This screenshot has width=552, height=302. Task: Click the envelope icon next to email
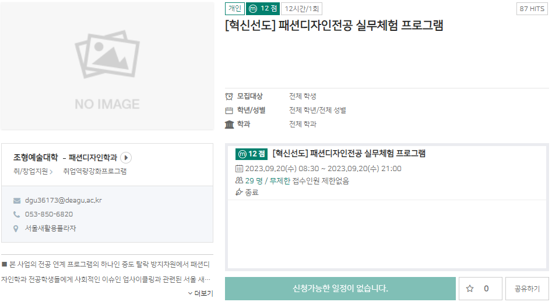[x=16, y=200]
